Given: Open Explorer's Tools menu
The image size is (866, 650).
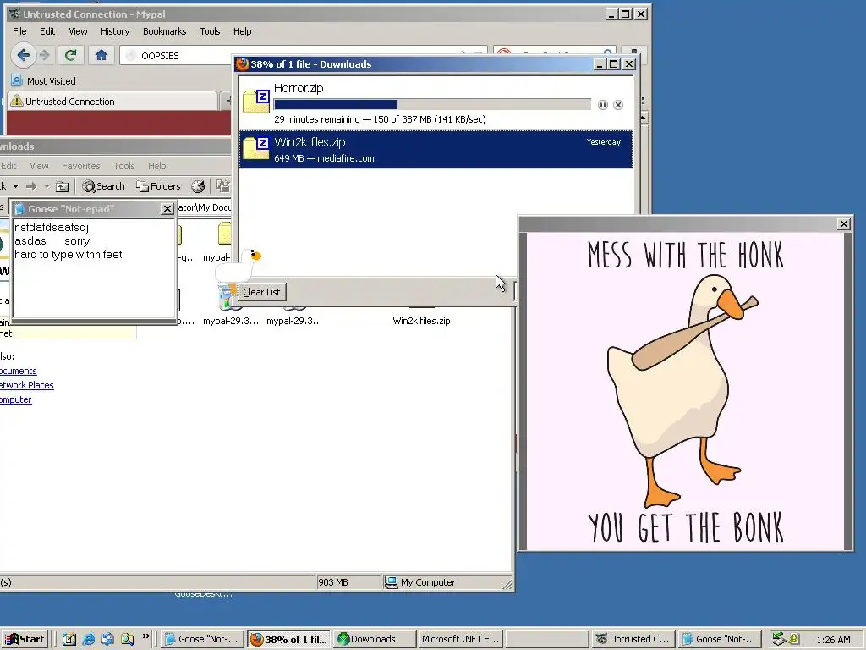Looking at the screenshot, I should click(123, 166).
